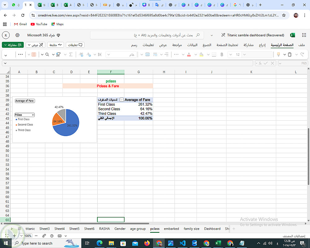The height and width of the screenshot is (248, 310).
Task: Bookmark this page with the star icon
Action: [x=284, y=15]
